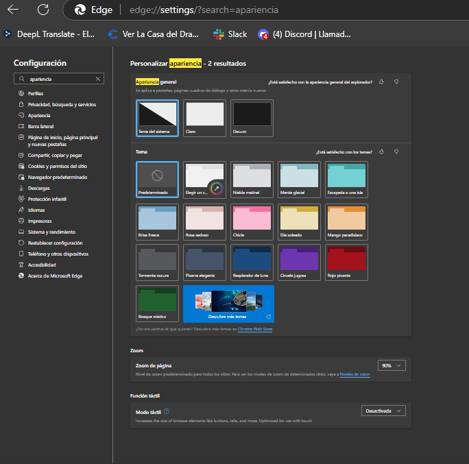Open the Chrome Web Store link
The height and width of the screenshot is (464, 469).
[x=256, y=330]
